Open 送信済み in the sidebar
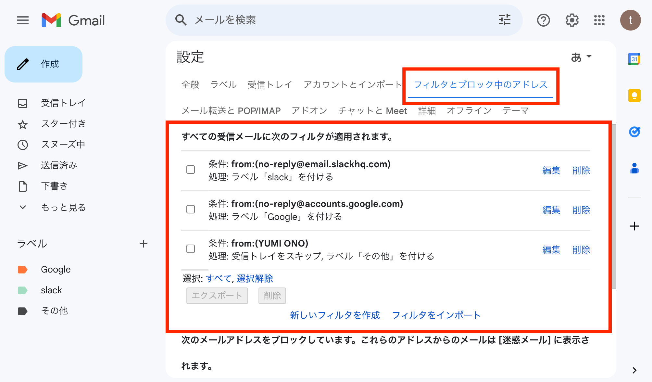 coord(59,165)
